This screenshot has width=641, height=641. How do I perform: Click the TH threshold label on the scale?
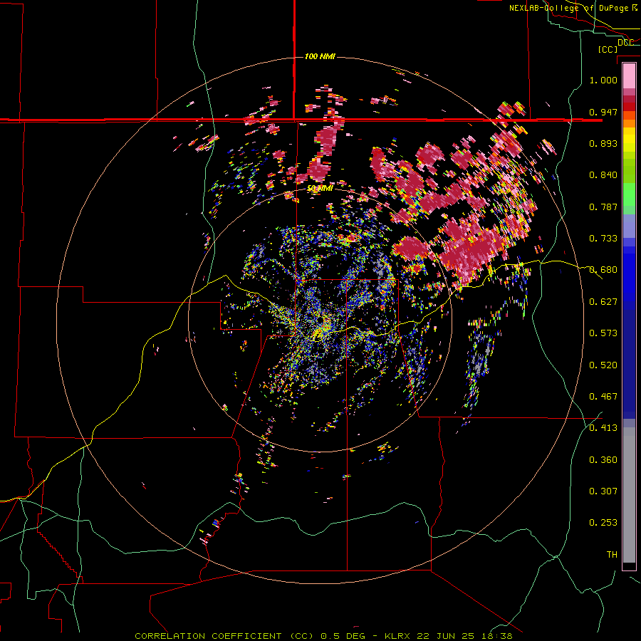[612, 555]
